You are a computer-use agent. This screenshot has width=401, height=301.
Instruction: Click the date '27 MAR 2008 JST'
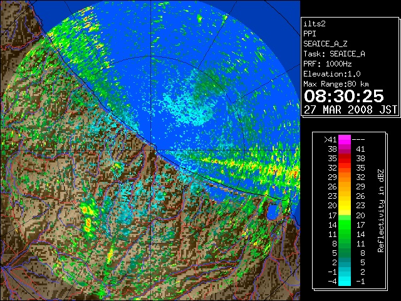pos(350,110)
